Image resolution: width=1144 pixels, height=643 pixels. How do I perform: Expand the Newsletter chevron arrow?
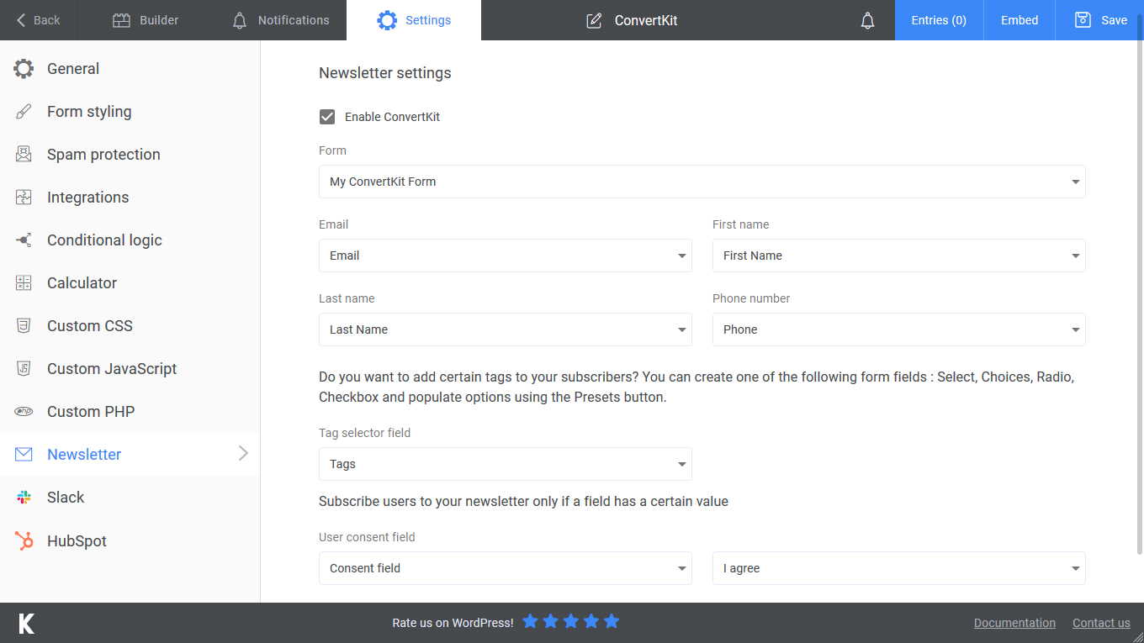coord(243,454)
